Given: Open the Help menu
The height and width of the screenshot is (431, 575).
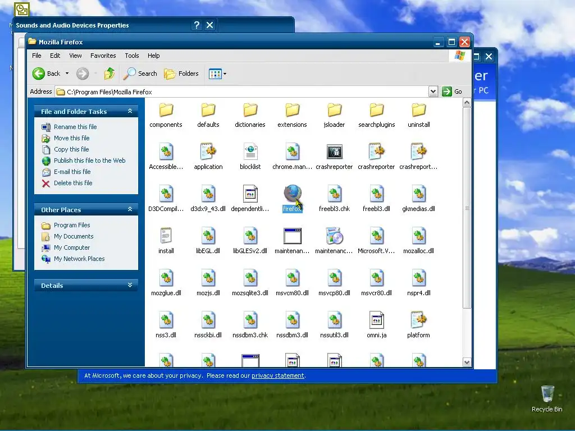Looking at the screenshot, I should pyautogui.click(x=154, y=56).
